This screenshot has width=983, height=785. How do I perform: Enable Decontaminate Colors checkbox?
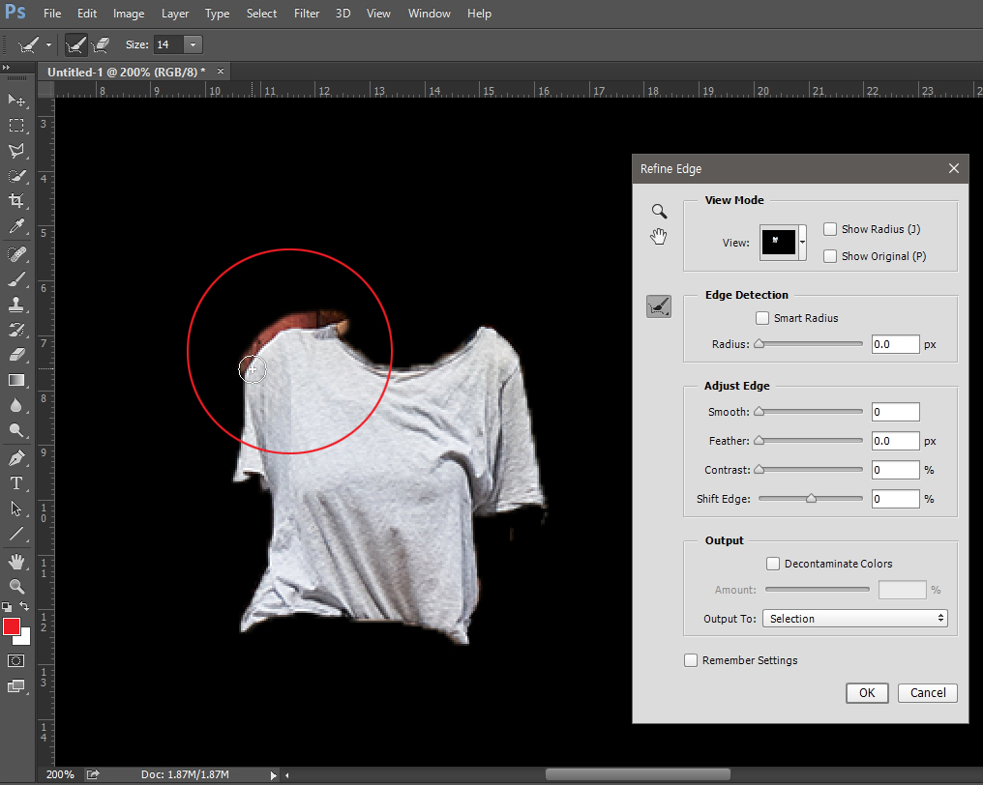[773, 564]
